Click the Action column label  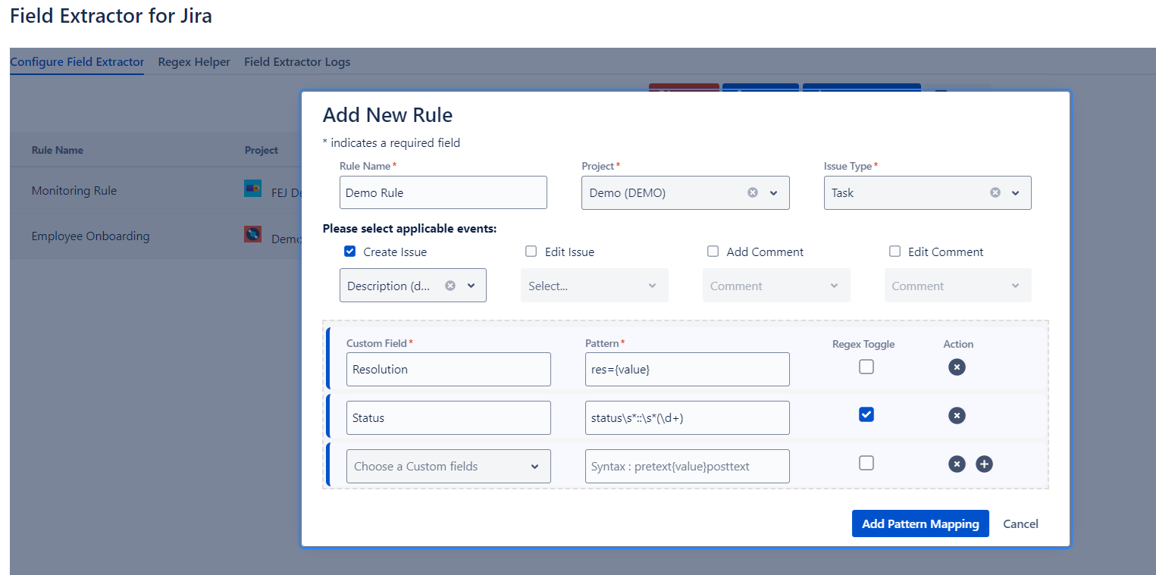[958, 344]
